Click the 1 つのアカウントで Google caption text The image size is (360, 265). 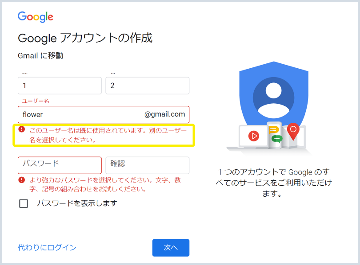click(274, 183)
